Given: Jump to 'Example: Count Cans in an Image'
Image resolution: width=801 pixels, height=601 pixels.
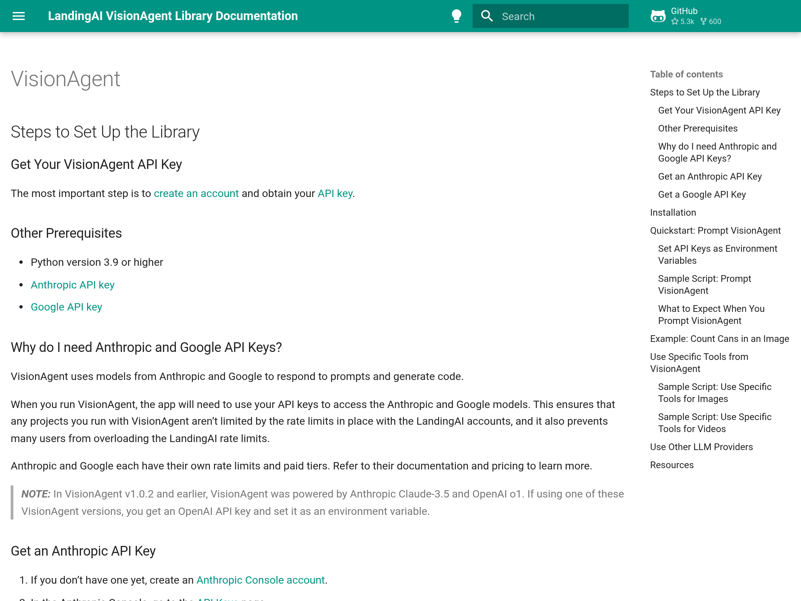Looking at the screenshot, I should (719, 339).
